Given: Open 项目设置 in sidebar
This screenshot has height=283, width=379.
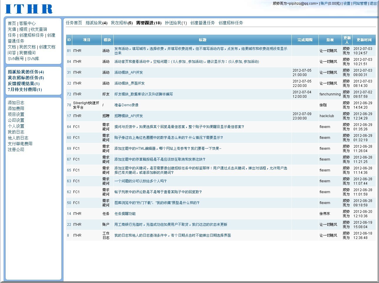Looking at the screenshot, I should click(x=16, y=114).
